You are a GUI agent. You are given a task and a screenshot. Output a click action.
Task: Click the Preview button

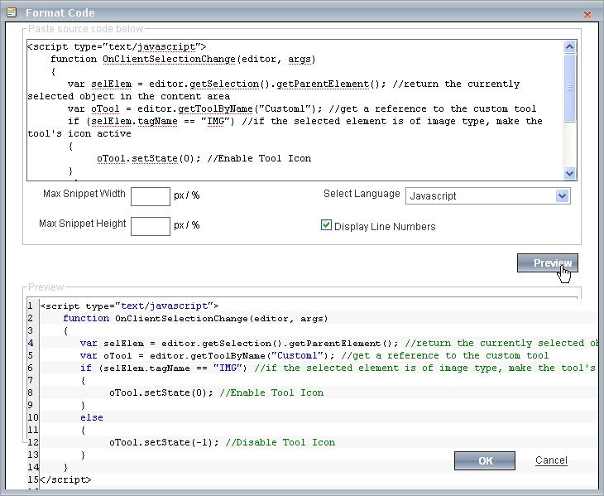[x=548, y=262]
